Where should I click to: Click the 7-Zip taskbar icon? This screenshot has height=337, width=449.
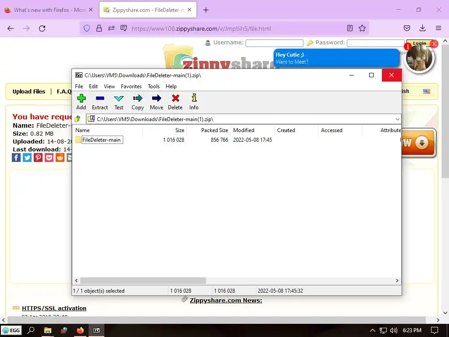pyautogui.click(x=97, y=330)
